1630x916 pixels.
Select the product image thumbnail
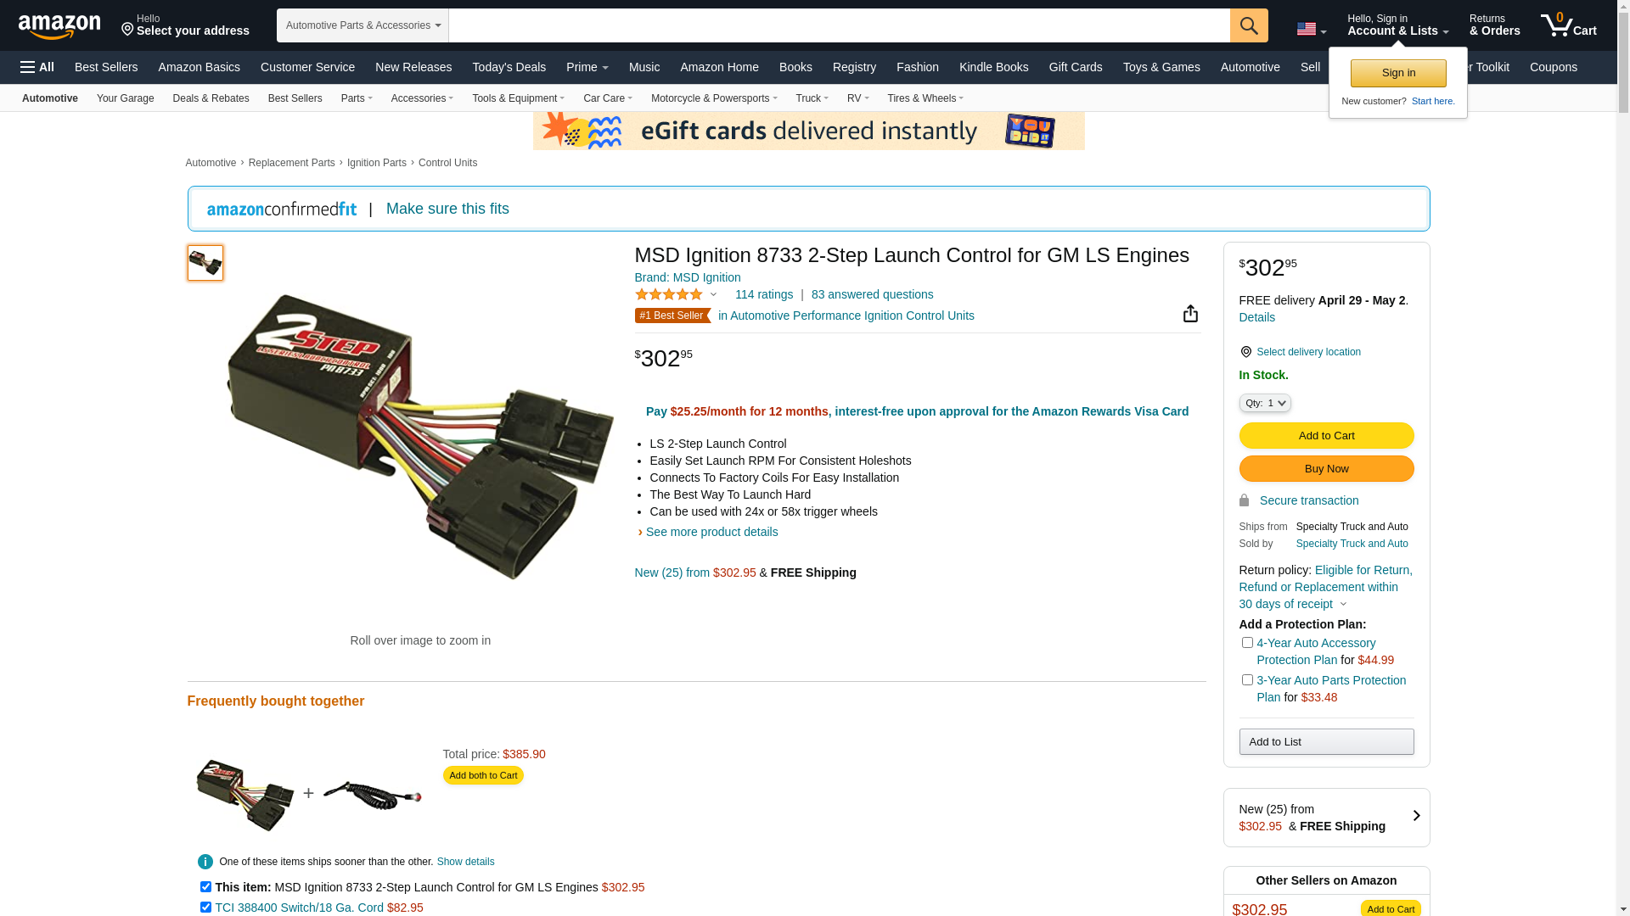[x=205, y=263]
